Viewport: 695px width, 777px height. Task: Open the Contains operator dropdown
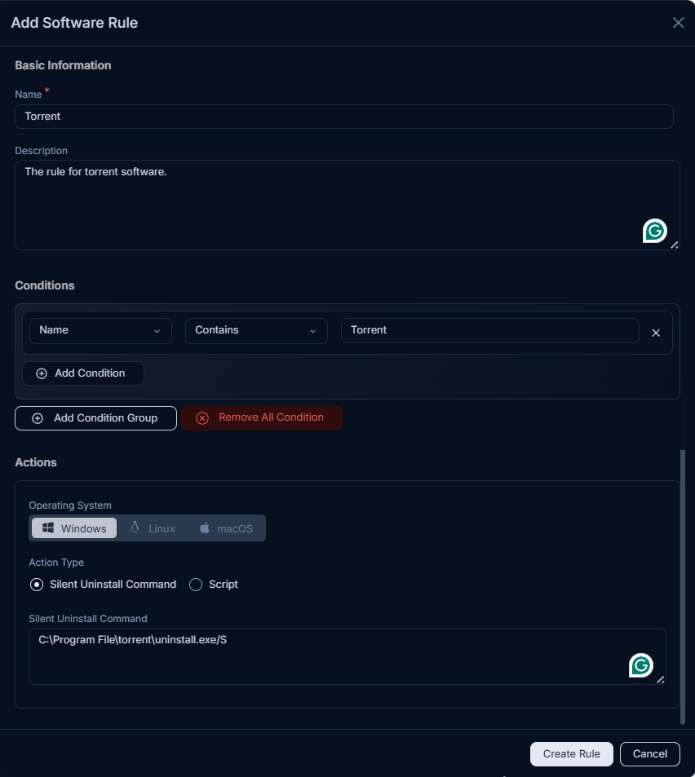click(256, 330)
